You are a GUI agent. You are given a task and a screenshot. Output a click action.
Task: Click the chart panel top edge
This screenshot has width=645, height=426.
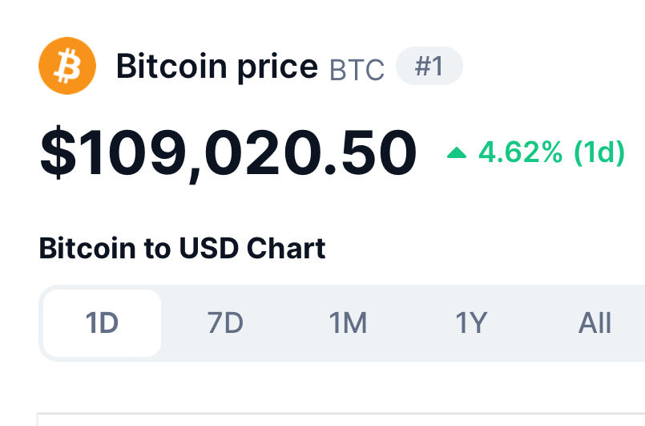(341, 413)
